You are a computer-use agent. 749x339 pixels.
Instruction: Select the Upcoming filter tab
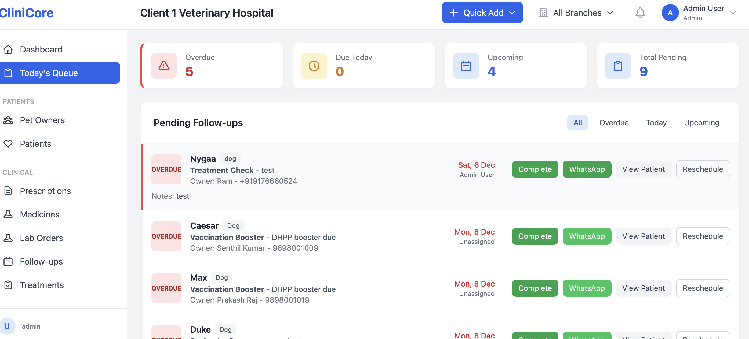click(701, 122)
